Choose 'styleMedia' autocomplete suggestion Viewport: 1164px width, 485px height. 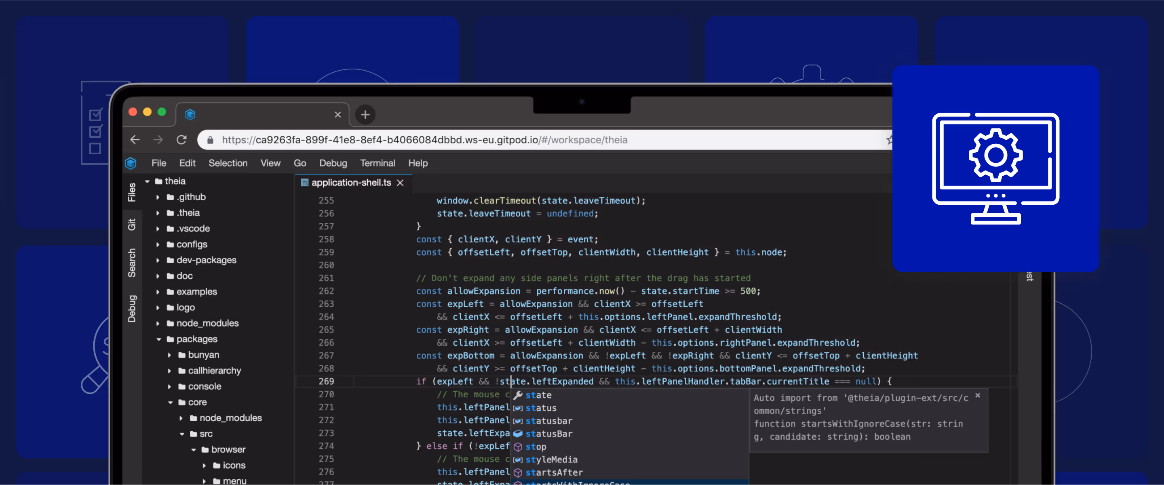(629, 459)
